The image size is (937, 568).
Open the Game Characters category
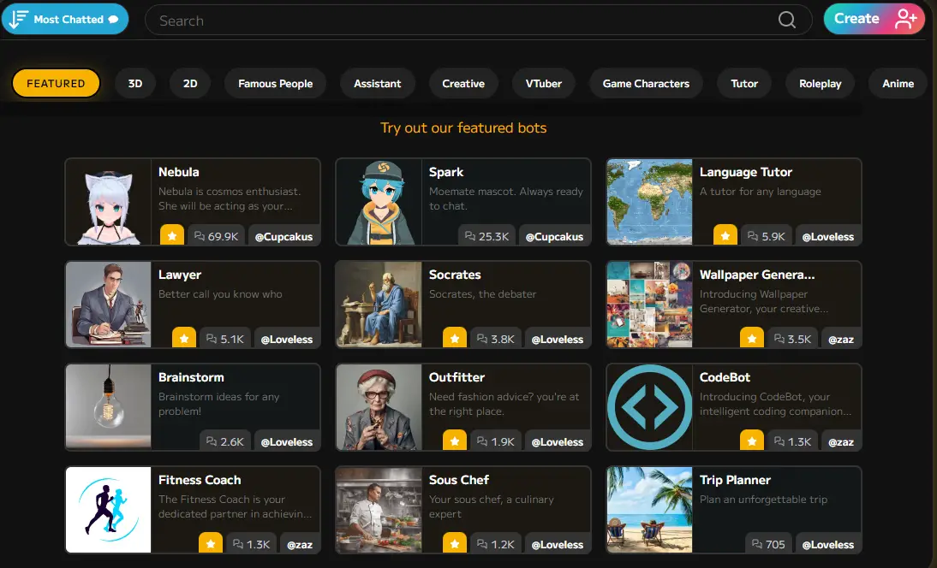646,84
